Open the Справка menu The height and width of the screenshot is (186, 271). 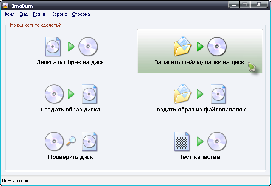tap(81, 14)
